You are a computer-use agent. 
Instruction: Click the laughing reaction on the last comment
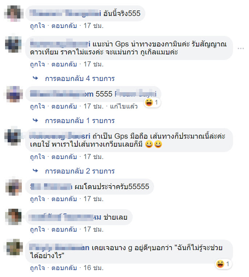click(220, 264)
